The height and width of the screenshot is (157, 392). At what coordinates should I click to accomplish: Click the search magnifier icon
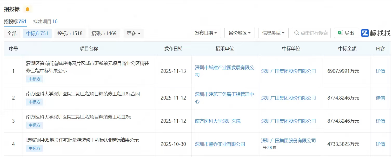(297, 33)
